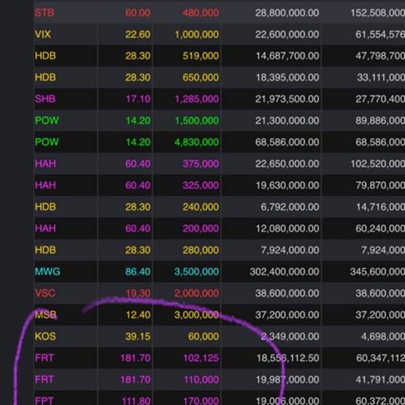Viewport: 405px width, 405px height.
Task: Select the VSC stock symbol
Action: [45, 293]
